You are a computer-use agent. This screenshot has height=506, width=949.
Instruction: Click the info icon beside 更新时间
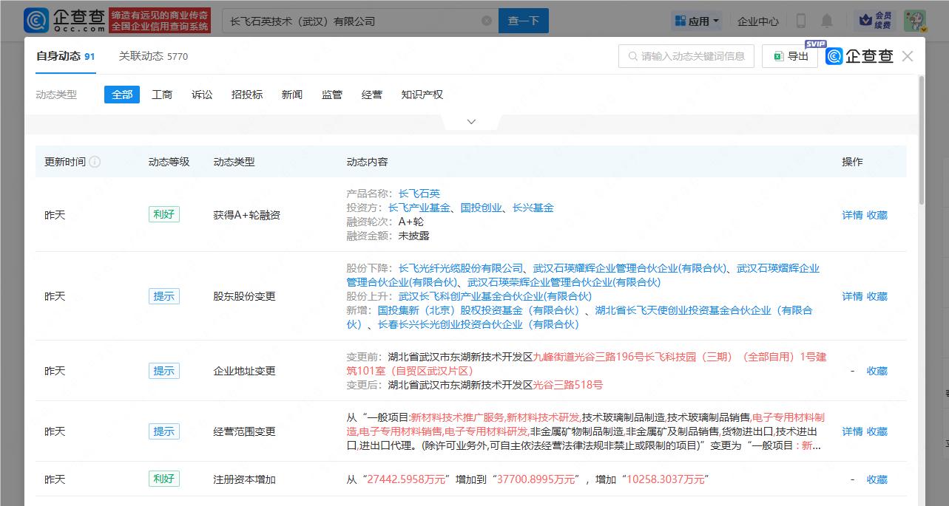point(95,162)
